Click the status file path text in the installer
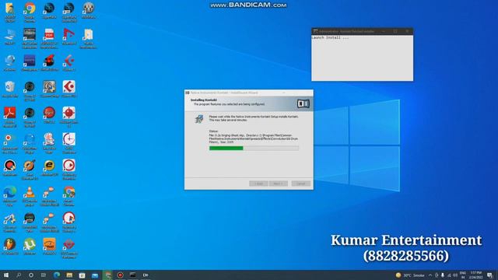The height and width of the screenshot is (280, 498). tap(254, 138)
